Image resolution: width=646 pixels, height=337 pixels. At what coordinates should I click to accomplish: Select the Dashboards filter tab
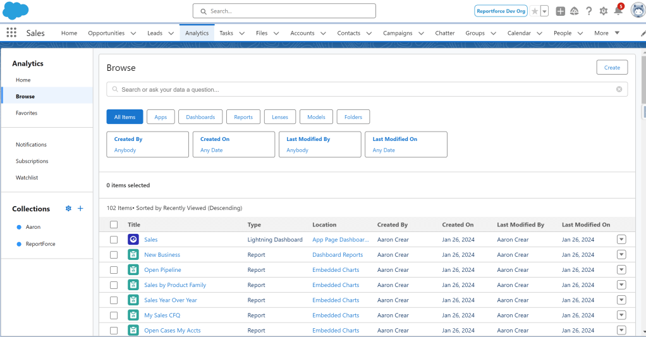pos(200,117)
